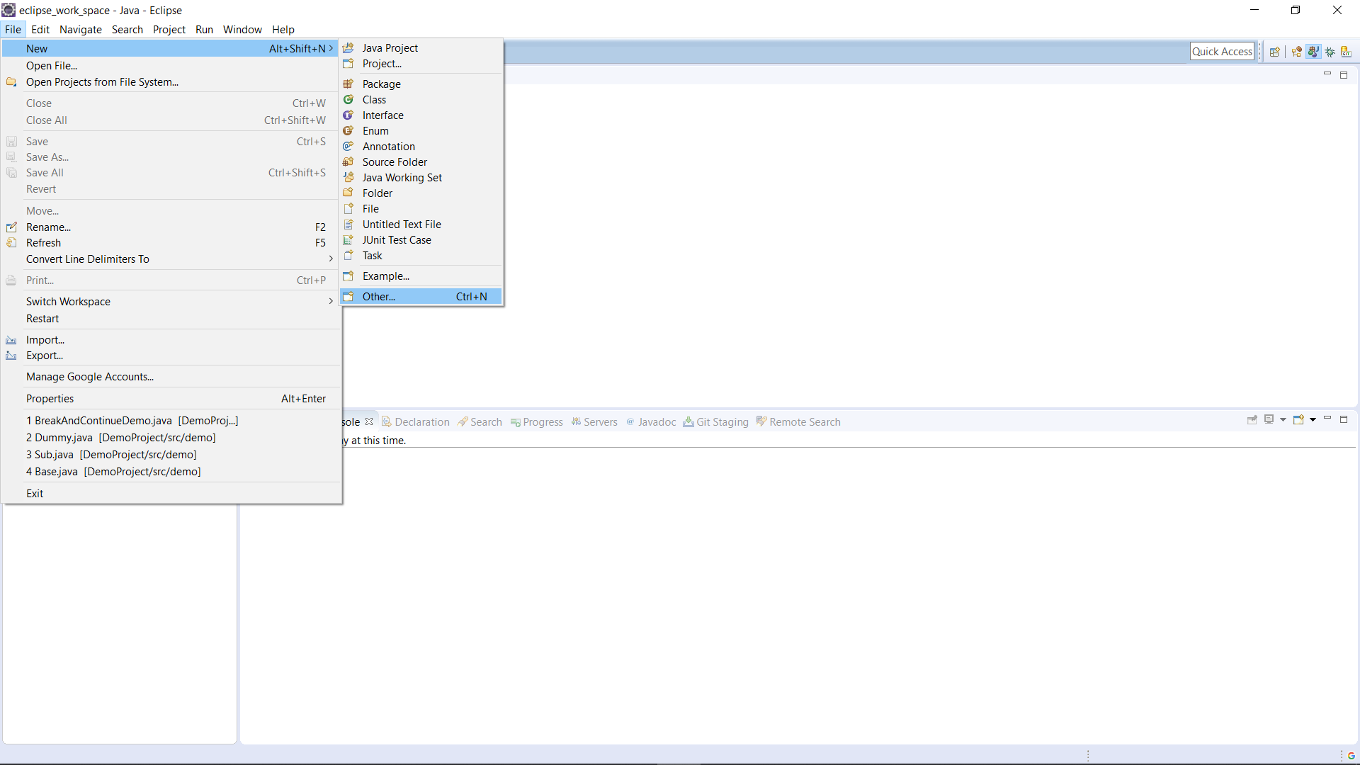The image size is (1360, 765).
Task: Click the Display Selected Console monitor icon
Action: 1269,420
